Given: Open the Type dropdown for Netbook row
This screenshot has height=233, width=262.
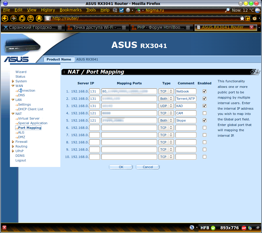Looking at the screenshot, I should tap(166, 91).
